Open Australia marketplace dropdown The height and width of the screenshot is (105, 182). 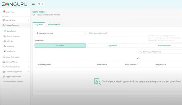60,33
